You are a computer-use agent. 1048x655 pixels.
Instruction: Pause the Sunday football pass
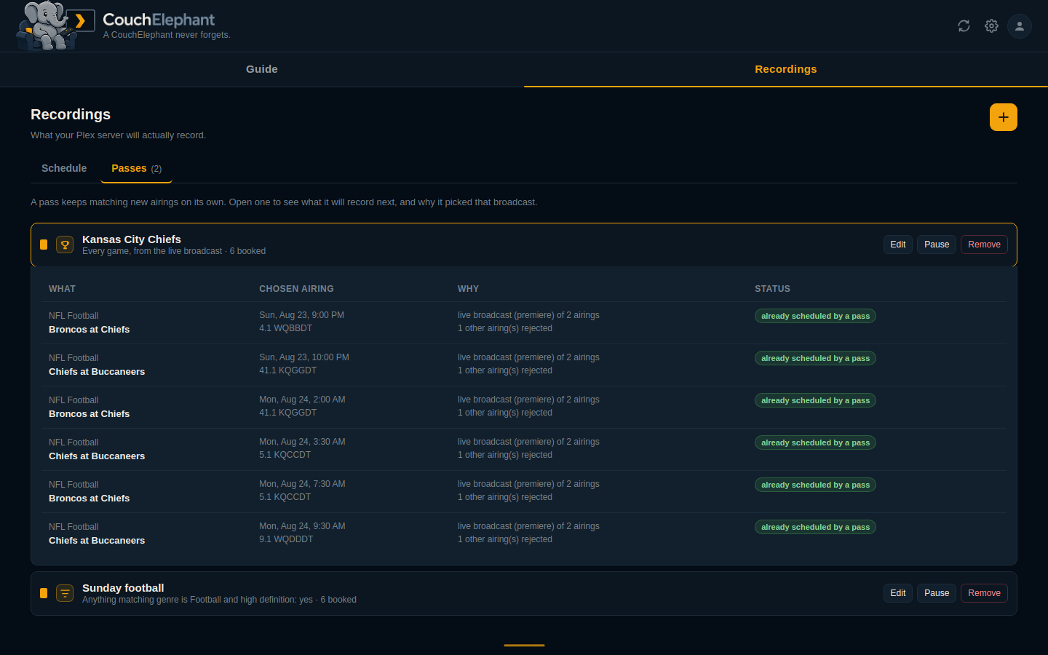[x=937, y=593]
